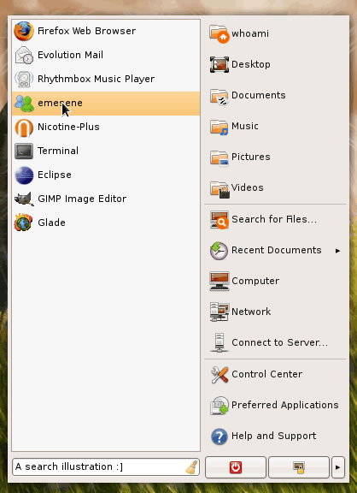Viewport: 357px width, 493px height.
Task: Click the Desktop place label
Action: tap(250, 64)
